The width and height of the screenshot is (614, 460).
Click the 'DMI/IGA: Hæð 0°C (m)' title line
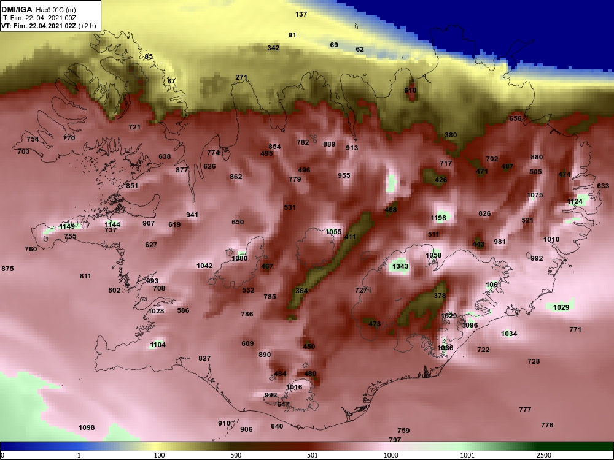[x=39, y=10]
